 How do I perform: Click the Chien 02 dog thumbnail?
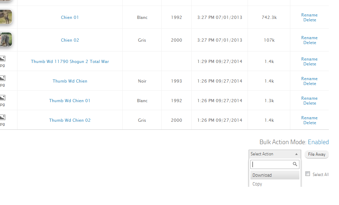6,40
